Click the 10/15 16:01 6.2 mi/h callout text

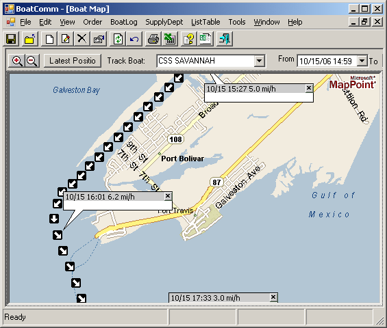[x=100, y=197]
